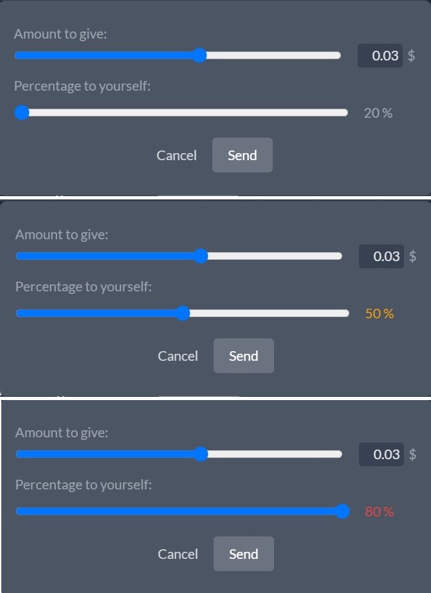Click the orange 50 % value label
431x593 pixels.
pos(380,313)
